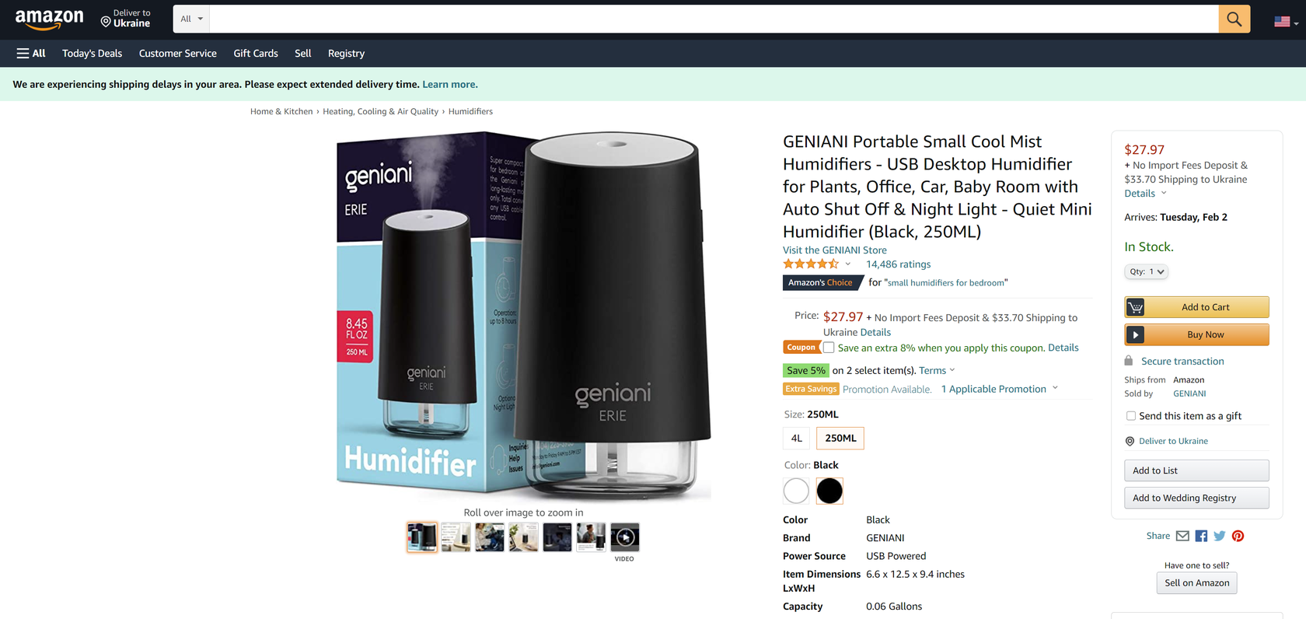
Task: Share product via email envelope icon
Action: click(x=1182, y=536)
